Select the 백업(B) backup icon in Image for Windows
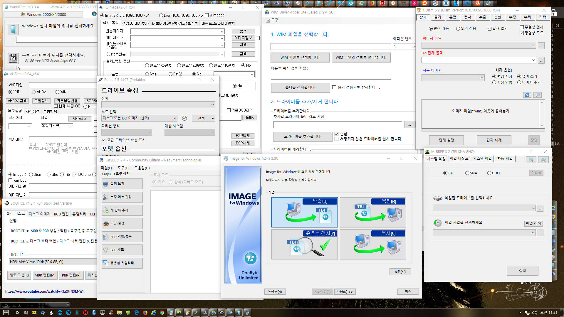Screen dimensions: 564x317 304,212
